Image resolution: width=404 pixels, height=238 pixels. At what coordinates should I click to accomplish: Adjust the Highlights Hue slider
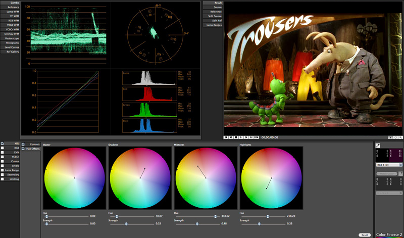264,217
